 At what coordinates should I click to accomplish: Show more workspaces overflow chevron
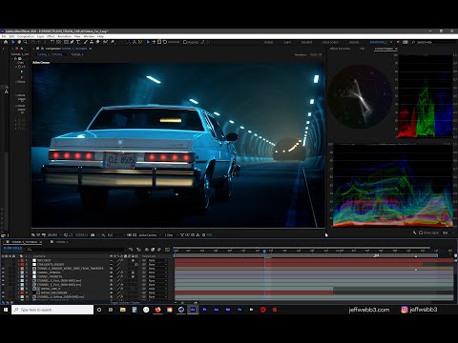(x=397, y=42)
